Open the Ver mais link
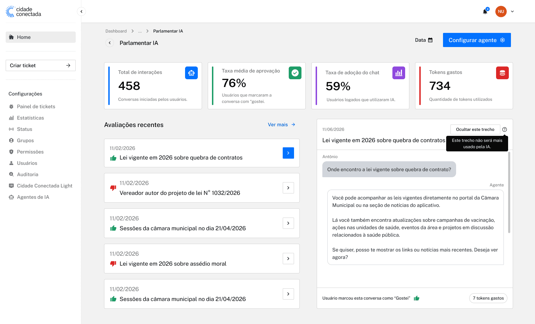Screen dimensions: 535x324 [x=282, y=125]
